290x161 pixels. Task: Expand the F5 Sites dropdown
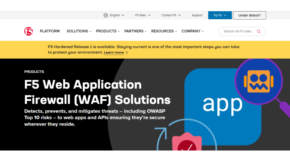[143, 15]
